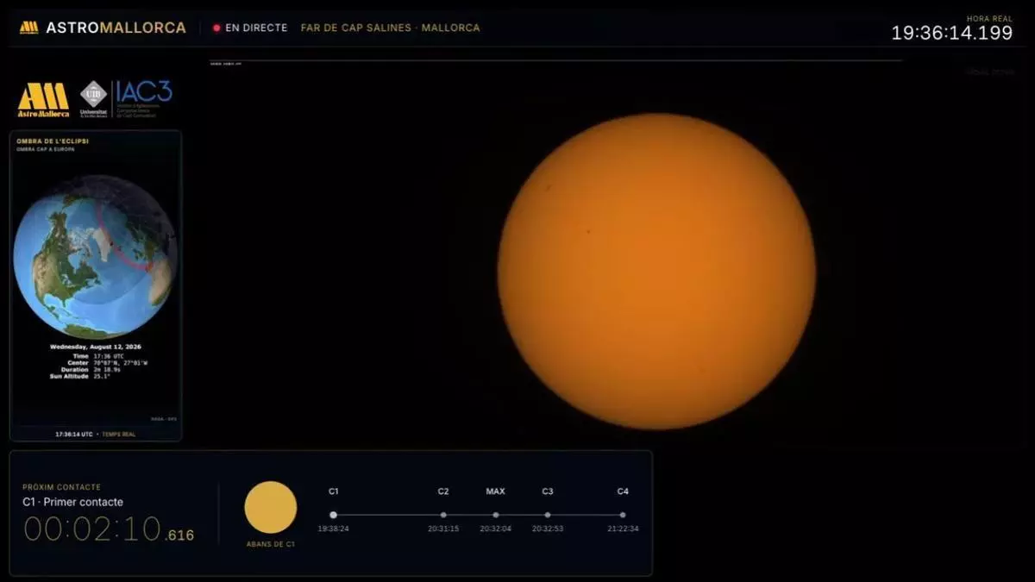1035x582 pixels.
Task: Click the 21:22:34 time under C4
Action: coord(623,529)
